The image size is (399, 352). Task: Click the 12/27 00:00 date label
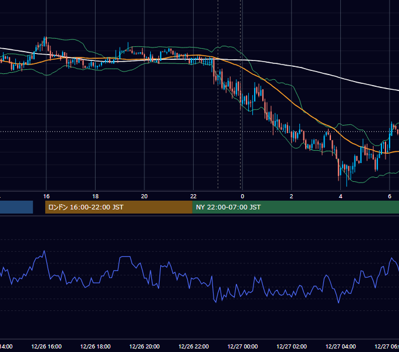click(242, 346)
